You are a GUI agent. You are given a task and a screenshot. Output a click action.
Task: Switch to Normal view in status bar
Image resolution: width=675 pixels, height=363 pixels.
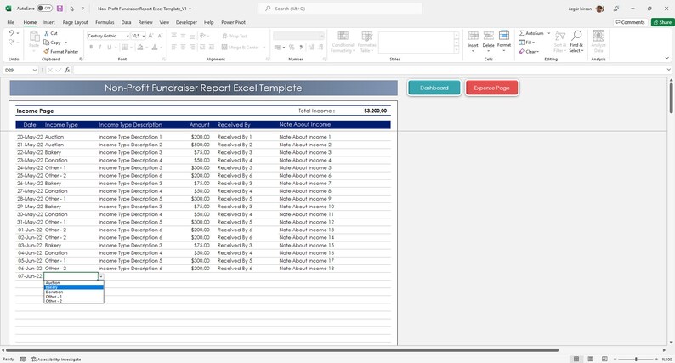pos(576,359)
